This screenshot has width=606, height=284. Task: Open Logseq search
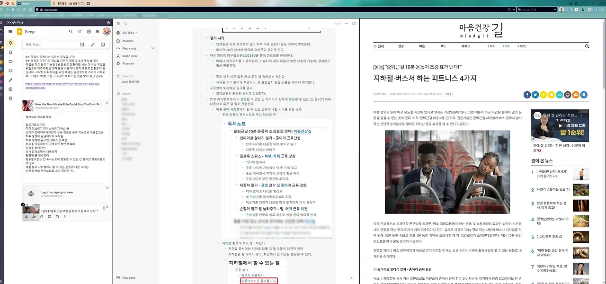click(x=125, y=23)
